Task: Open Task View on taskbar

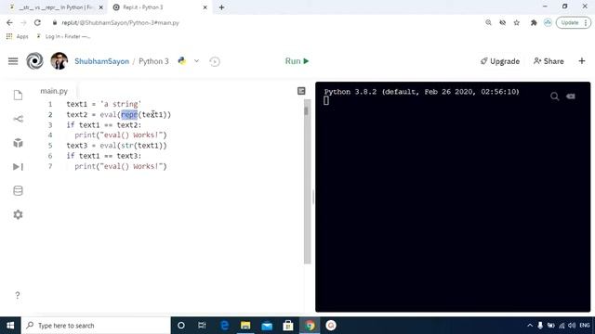Action: (x=202, y=326)
